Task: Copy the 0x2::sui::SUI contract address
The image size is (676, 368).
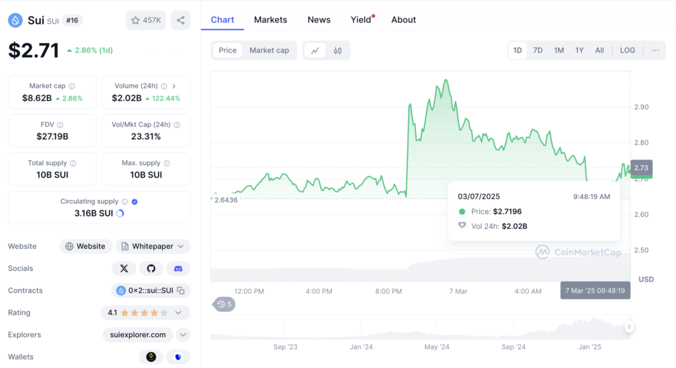Action: click(181, 291)
